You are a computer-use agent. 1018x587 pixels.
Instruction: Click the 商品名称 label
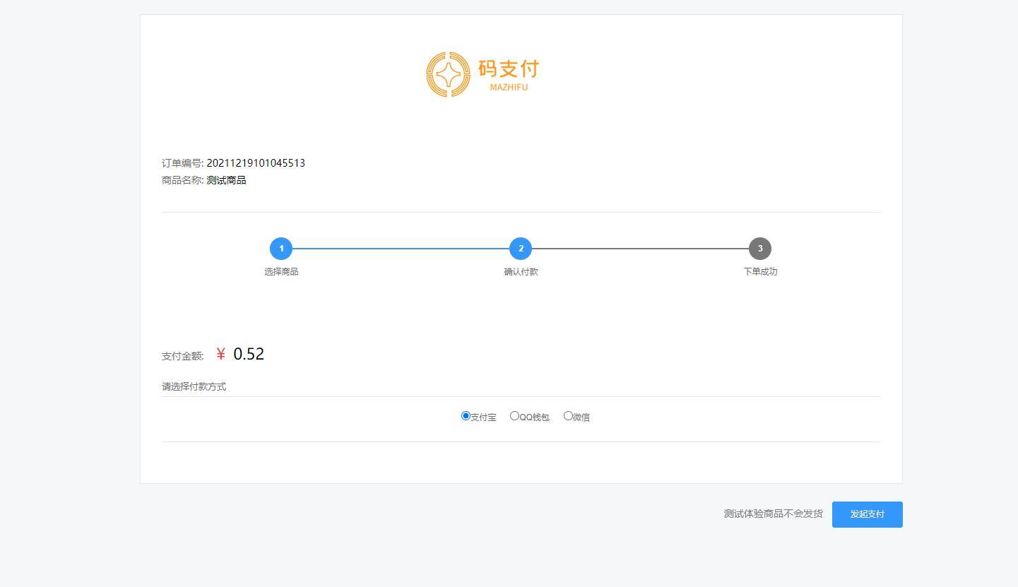(x=183, y=180)
